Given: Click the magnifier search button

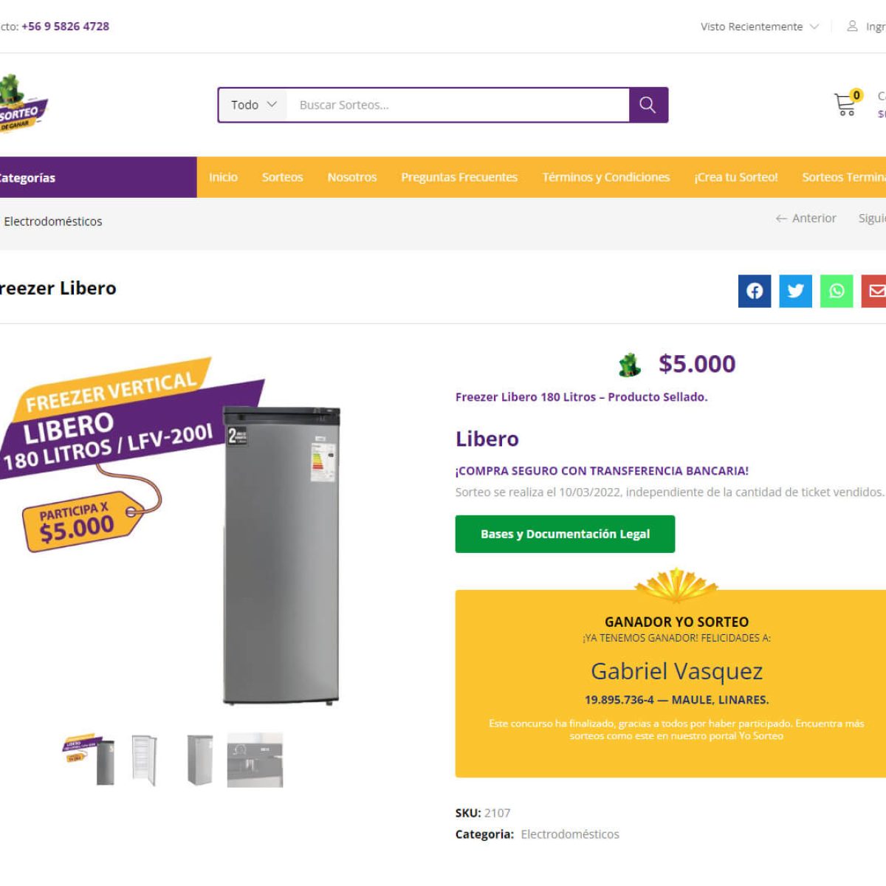Looking at the screenshot, I should pyautogui.click(x=648, y=105).
